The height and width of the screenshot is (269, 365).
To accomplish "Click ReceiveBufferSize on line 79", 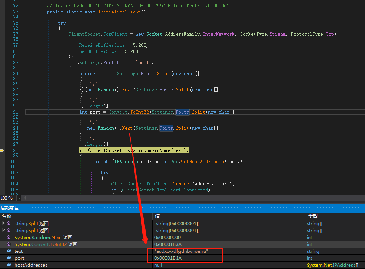I will 102,45.
